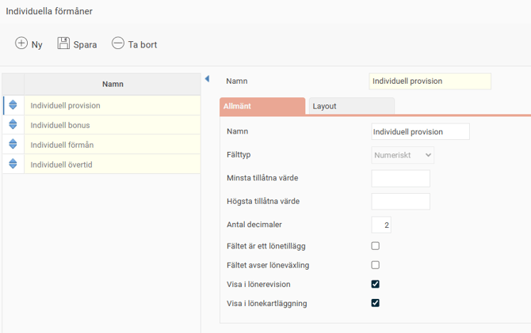
Task: Collapse list panel with blue arrow
Action: [207, 79]
